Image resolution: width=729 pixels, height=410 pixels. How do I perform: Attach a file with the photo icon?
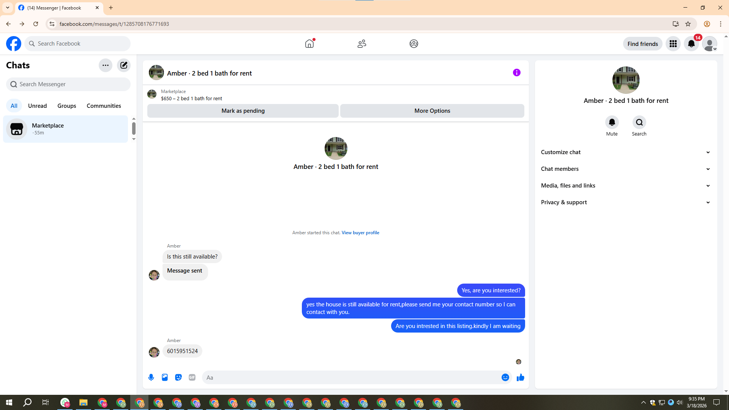click(165, 377)
